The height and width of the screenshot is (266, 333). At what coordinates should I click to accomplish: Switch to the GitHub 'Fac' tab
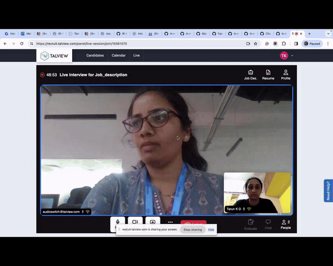217,34
